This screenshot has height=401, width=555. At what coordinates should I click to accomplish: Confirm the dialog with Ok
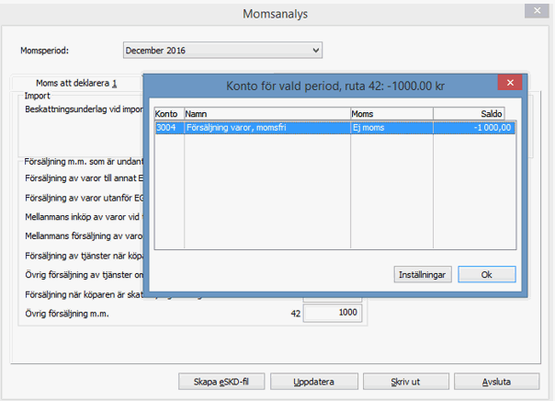[x=486, y=274]
